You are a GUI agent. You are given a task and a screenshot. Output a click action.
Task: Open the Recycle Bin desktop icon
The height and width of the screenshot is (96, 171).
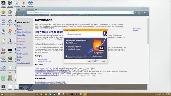(x=17, y=4)
